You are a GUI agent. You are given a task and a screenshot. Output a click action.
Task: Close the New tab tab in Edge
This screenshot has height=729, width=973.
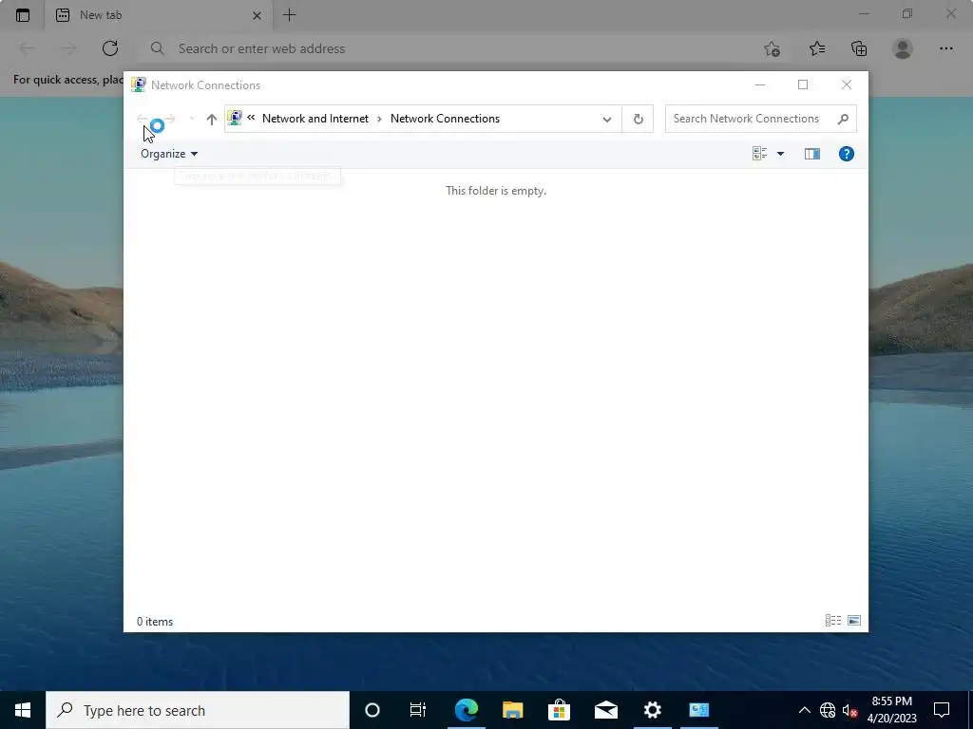pos(257,15)
